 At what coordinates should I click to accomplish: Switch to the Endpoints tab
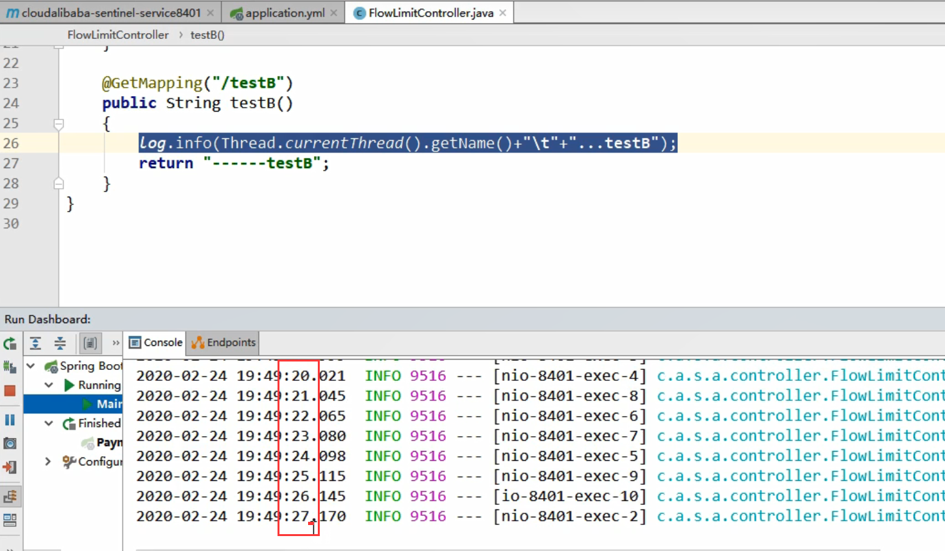[x=224, y=343]
